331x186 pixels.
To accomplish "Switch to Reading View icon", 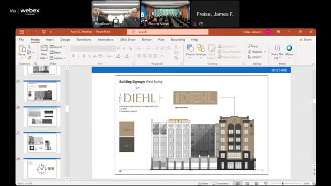I will 257,183.
